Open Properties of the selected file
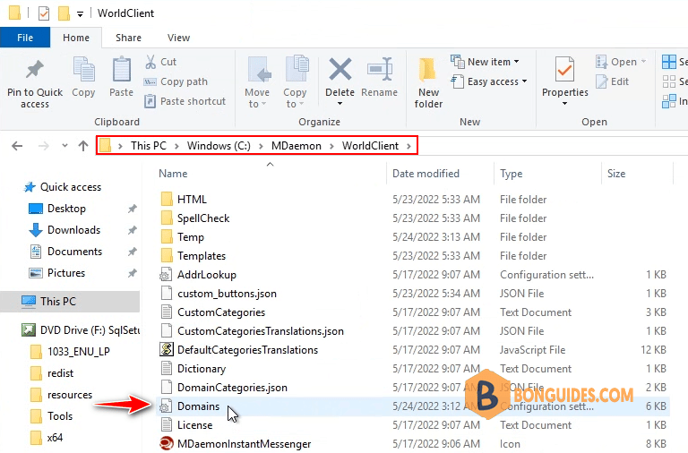 click(564, 76)
